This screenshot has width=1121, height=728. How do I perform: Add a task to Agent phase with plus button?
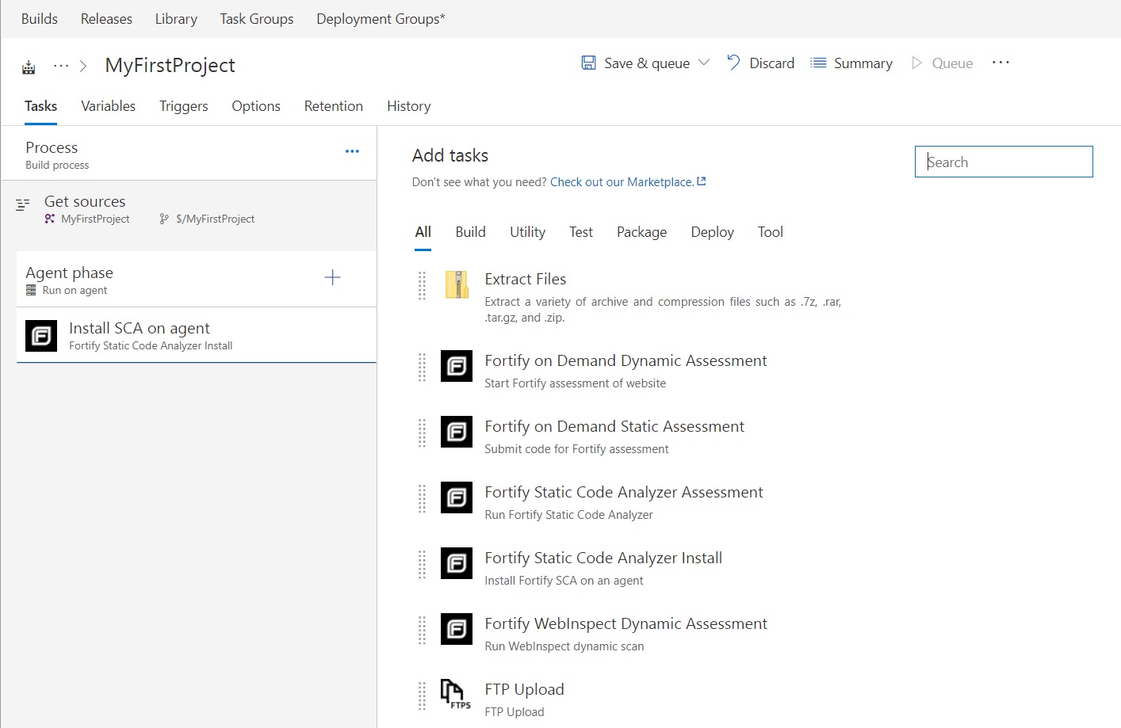coord(332,278)
